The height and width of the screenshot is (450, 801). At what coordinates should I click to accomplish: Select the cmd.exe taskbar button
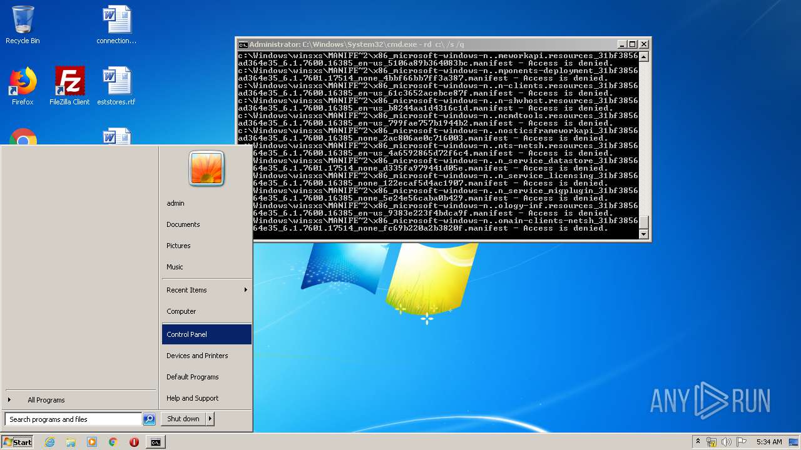pyautogui.click(x=155, y=442)
